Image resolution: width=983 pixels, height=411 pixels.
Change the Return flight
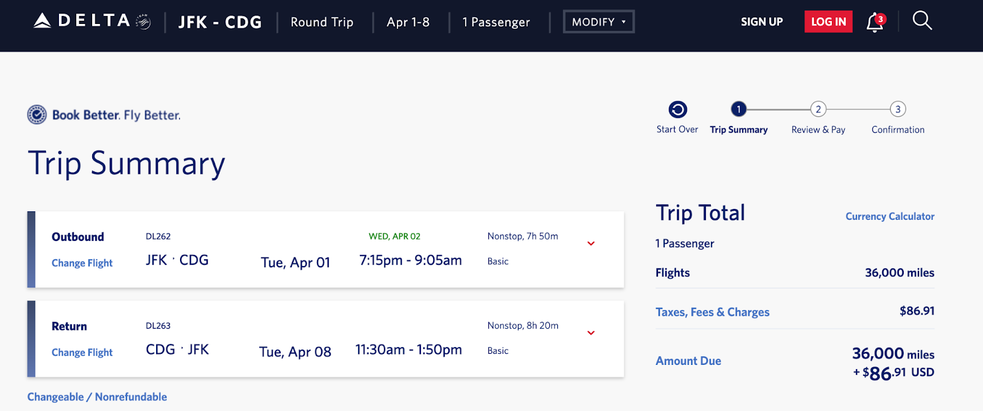tap(82, 353)
